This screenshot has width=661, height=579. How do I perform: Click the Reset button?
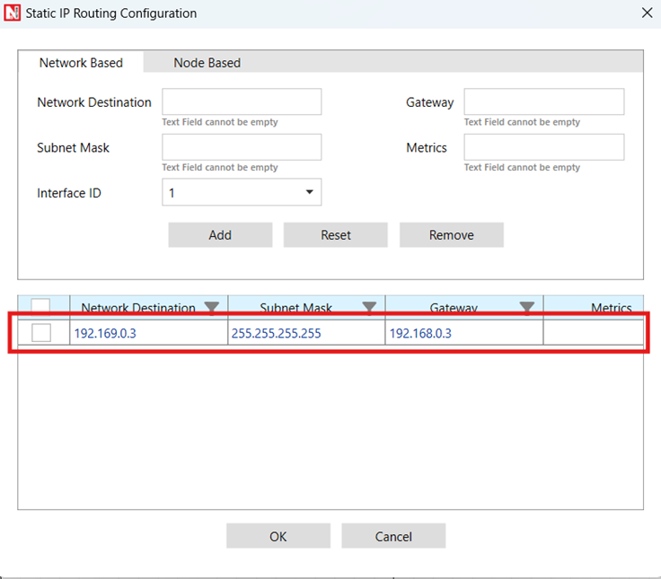pos(336,235)
